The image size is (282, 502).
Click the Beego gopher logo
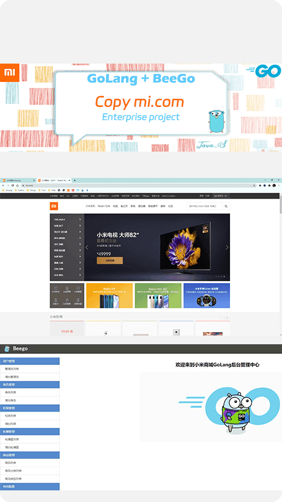pyautogui.click(x=7, y=349)
